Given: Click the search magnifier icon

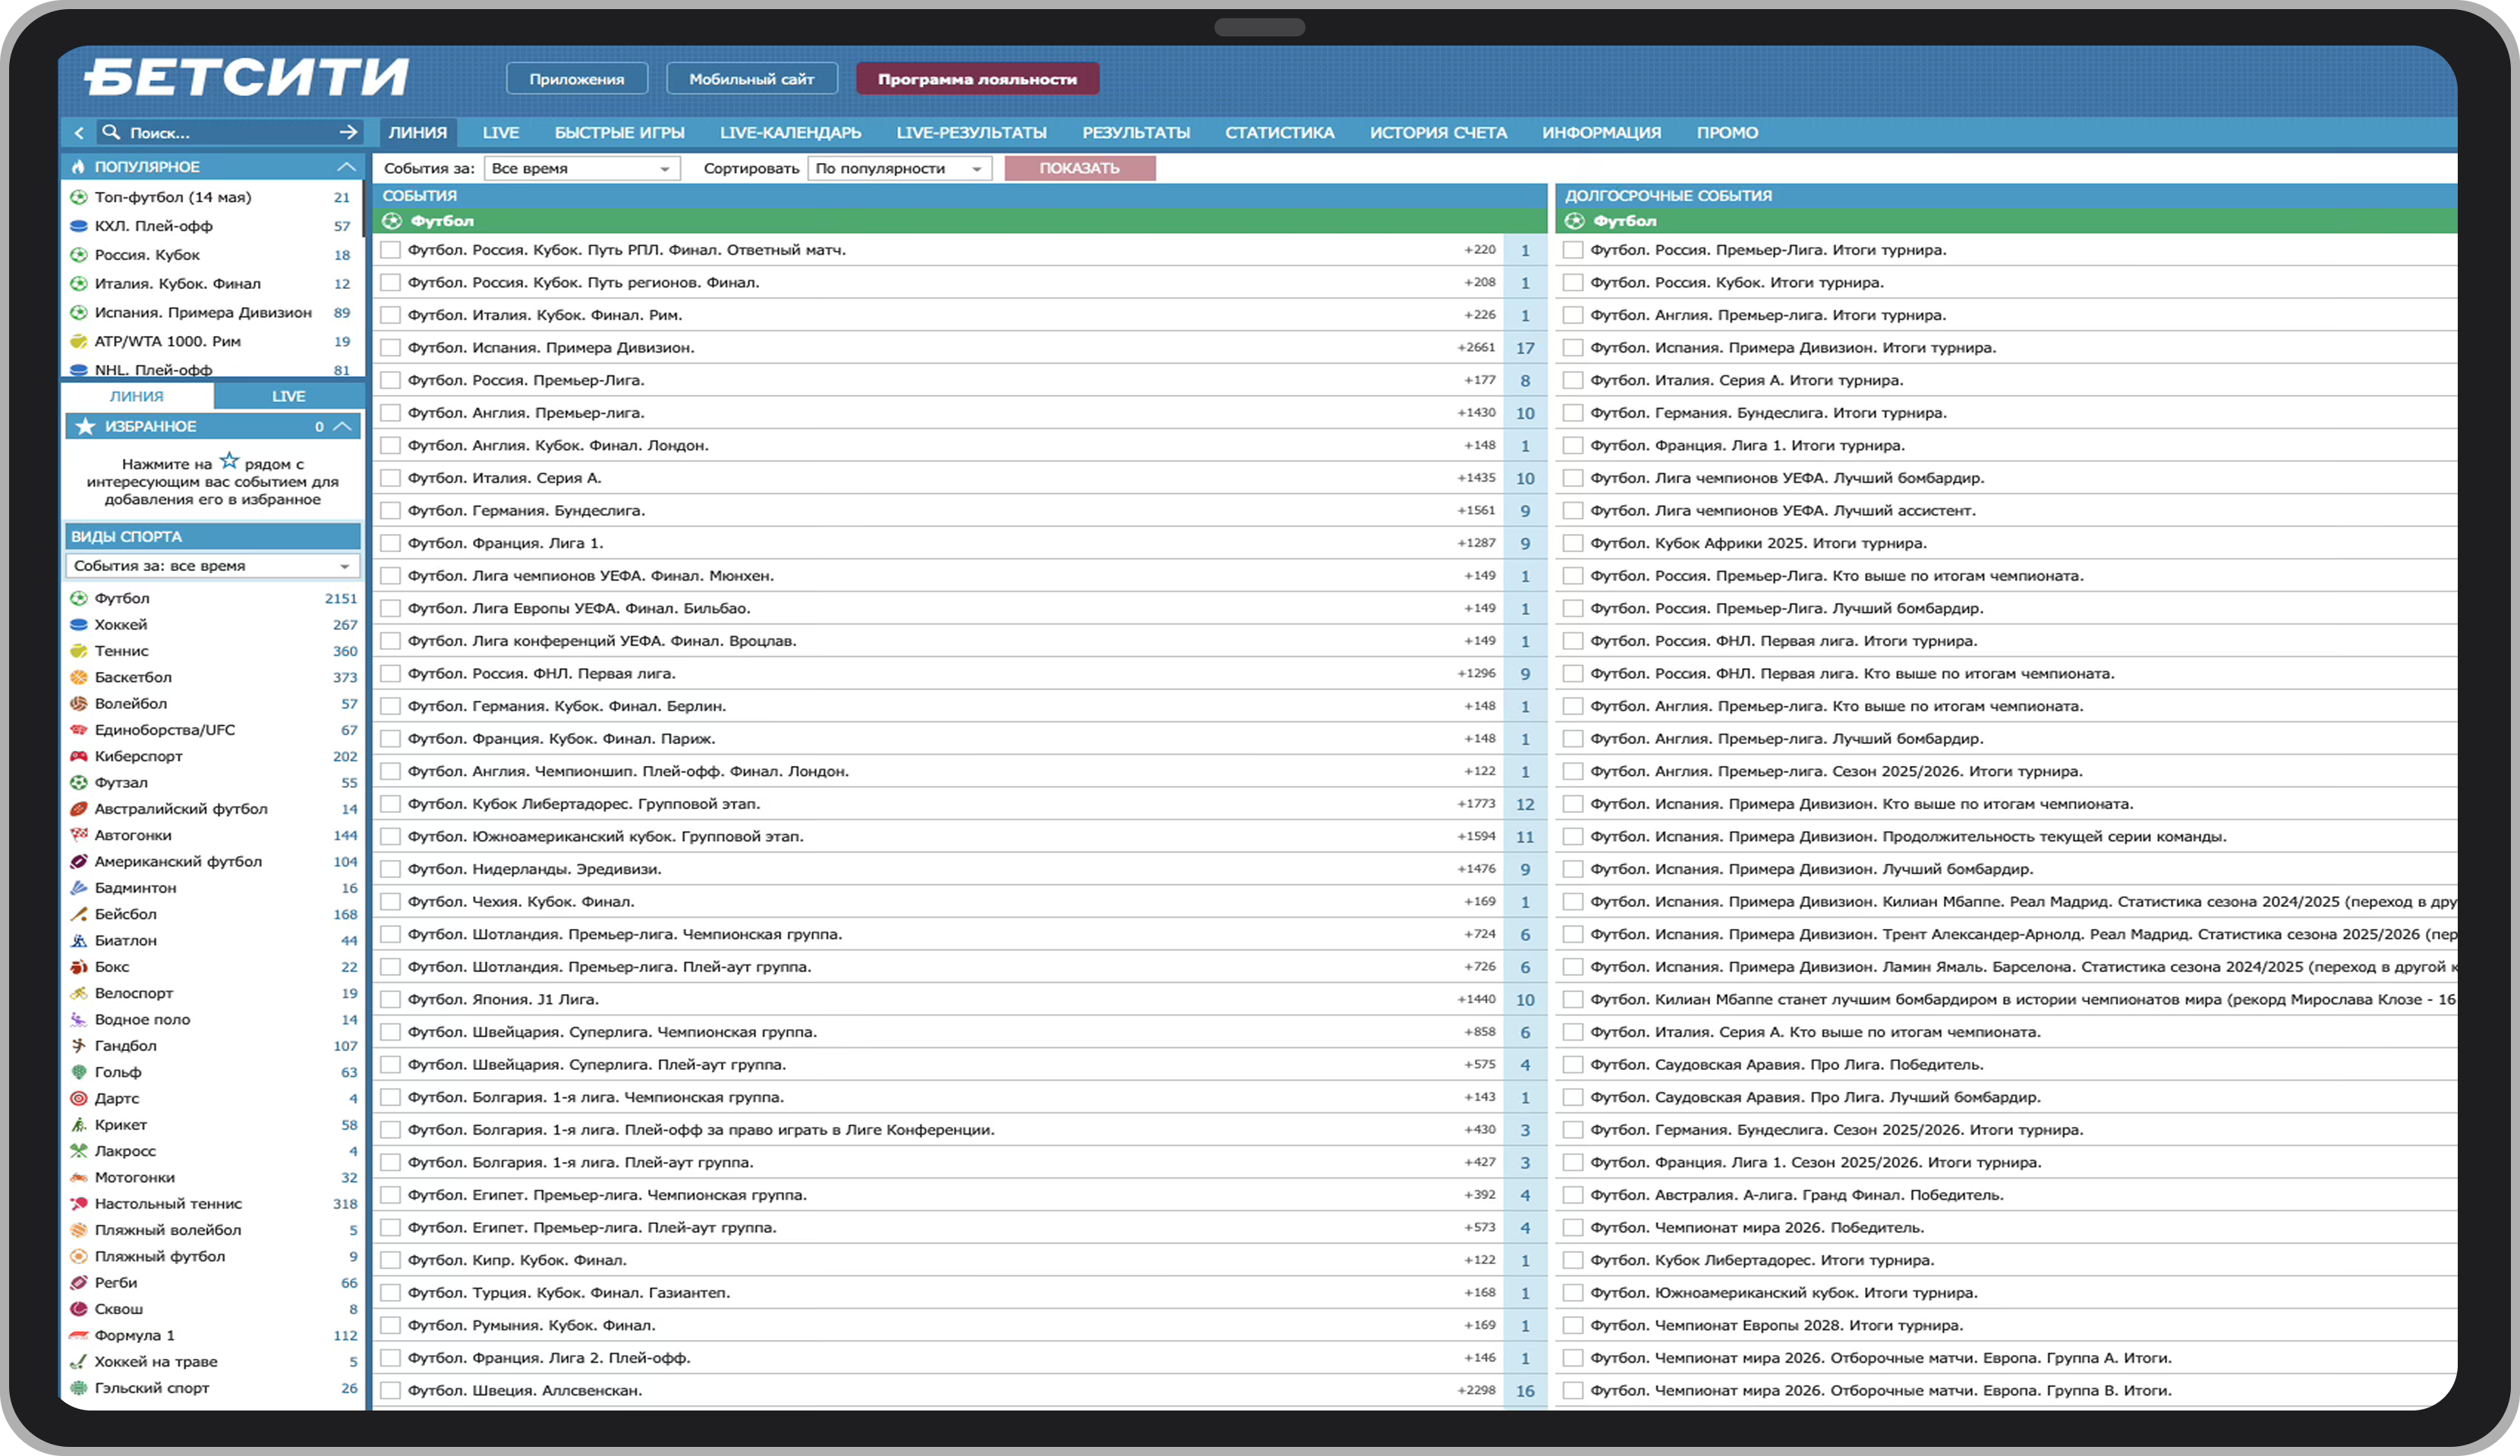Looking at the screenshot, I should click(111, 132).
